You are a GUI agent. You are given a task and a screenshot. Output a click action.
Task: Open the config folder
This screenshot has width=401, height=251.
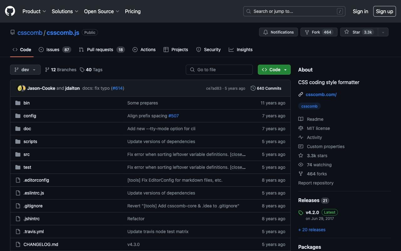coord(30,116)
